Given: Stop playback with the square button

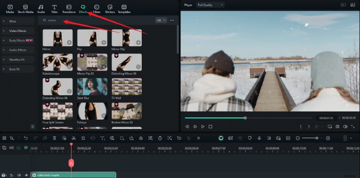Looking at the screenshot, I should point(210,127).
